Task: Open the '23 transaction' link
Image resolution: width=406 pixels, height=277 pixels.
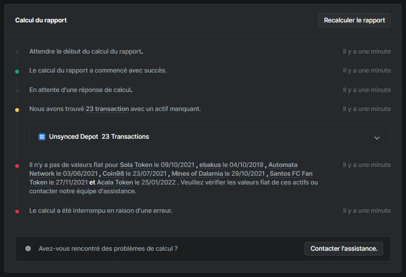Action: tap(107, 109)
